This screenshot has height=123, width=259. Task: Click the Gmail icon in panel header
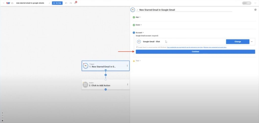133,10
